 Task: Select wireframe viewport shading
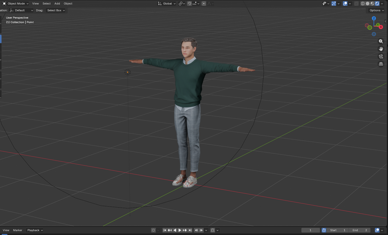(363, 4)
